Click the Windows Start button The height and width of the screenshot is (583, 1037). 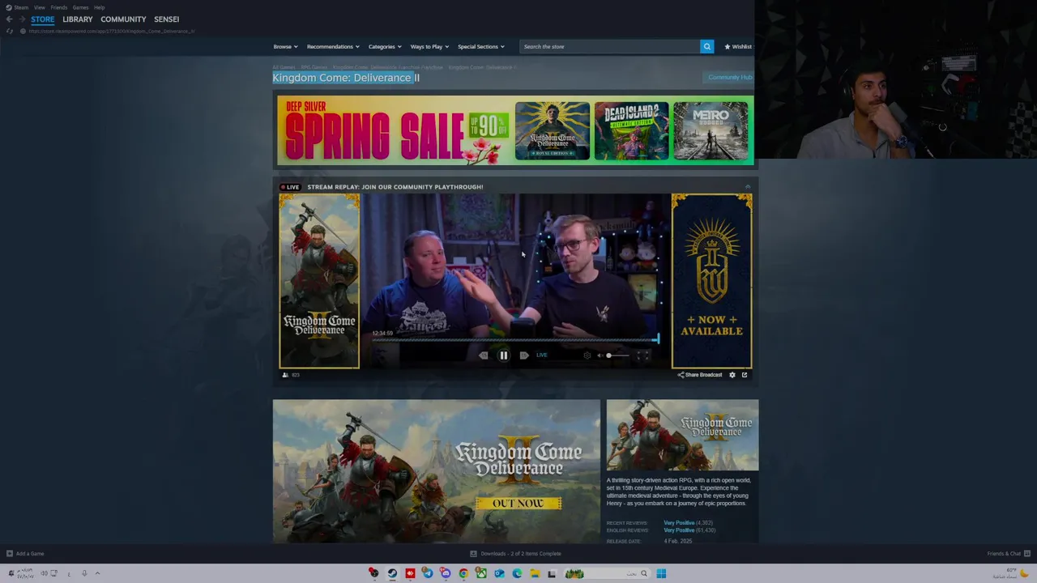point(661,573)
